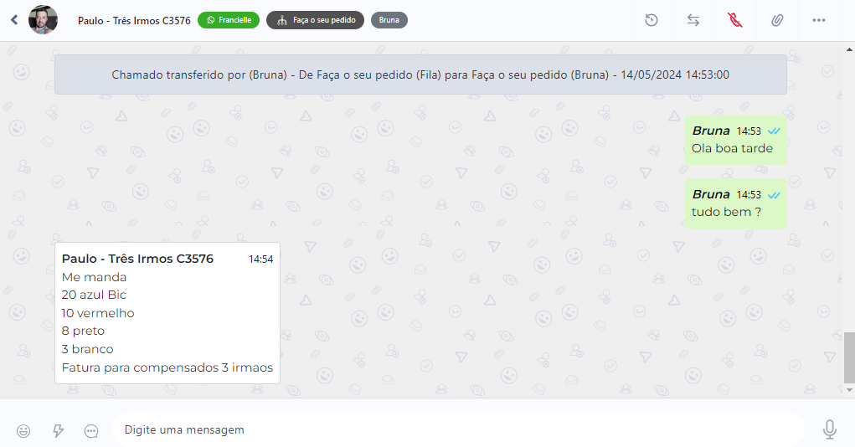Click the Chamado transferido system notice
Viewport: 855px width, 447px height.
tap(420, 74)
